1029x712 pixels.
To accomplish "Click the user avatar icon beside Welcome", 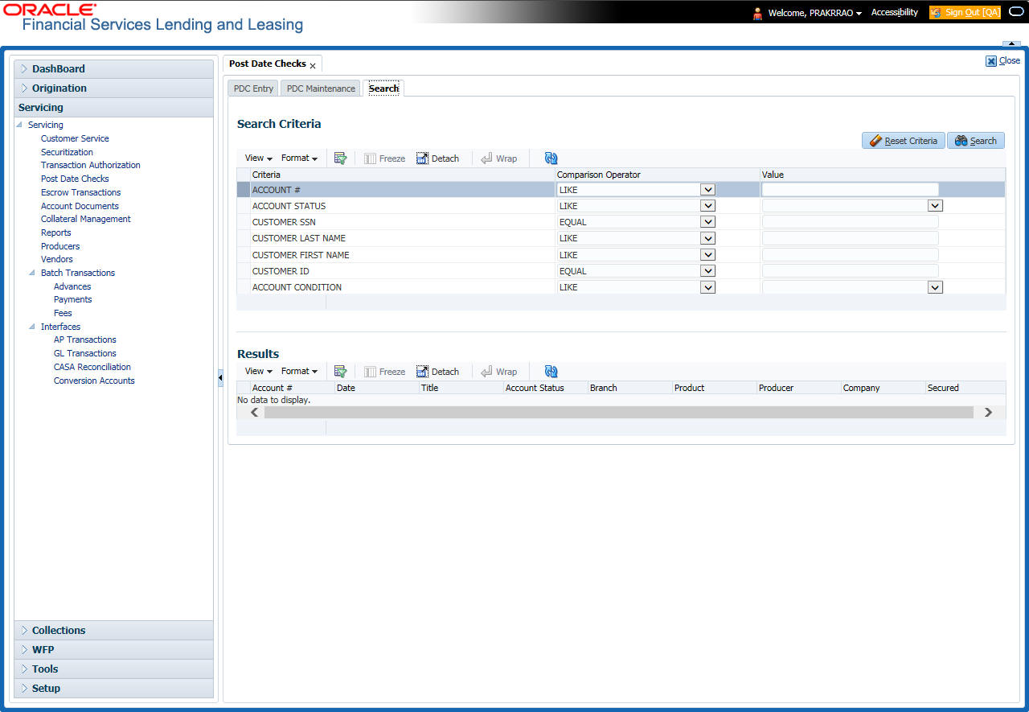I will 757,13.
